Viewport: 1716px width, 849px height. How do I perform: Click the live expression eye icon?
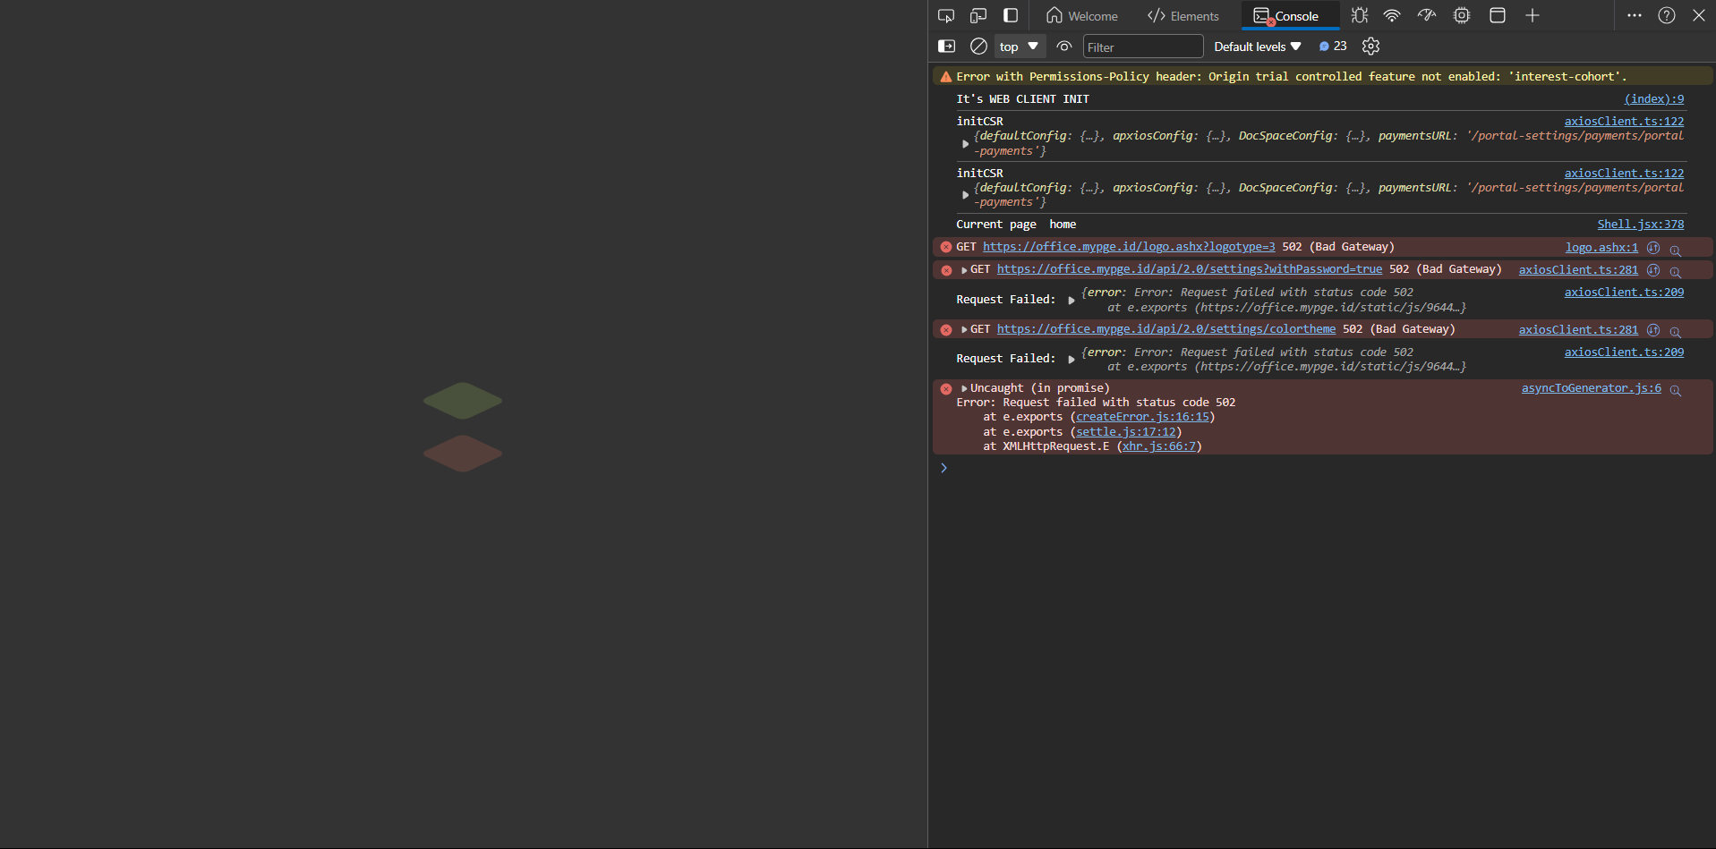1064,47
